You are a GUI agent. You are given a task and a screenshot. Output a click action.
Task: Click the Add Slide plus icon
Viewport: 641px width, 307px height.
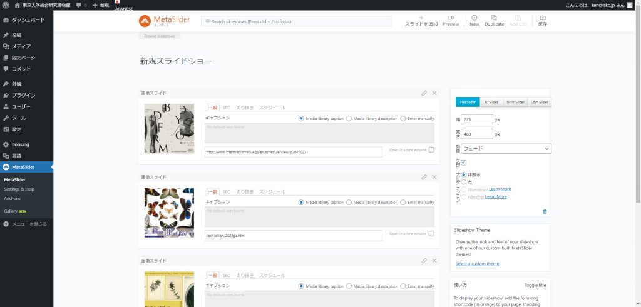coord(421,18)
